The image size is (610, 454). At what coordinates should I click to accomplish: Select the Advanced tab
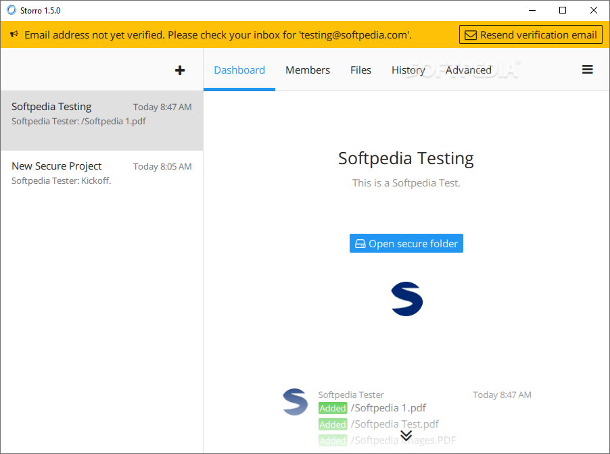coord(469,70)
